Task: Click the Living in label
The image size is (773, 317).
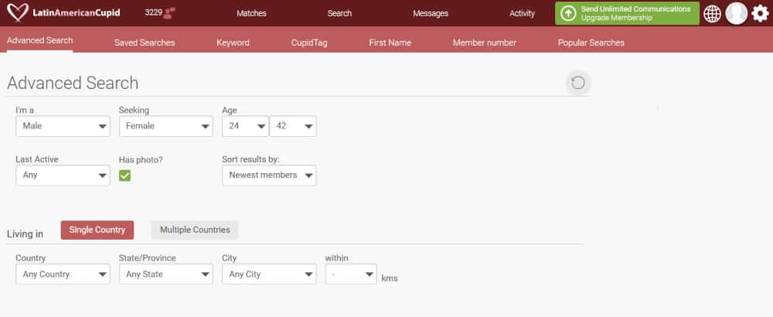Action: coord(26,234)
